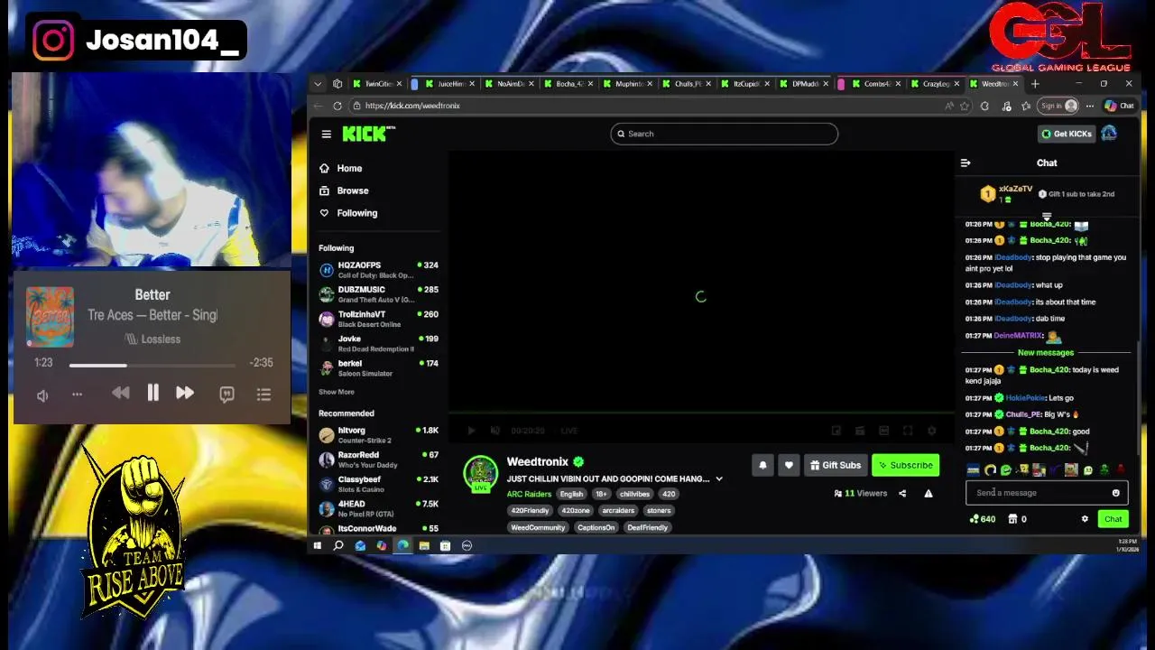
Task: Go to previous track in music player
Action: (120, 393)
